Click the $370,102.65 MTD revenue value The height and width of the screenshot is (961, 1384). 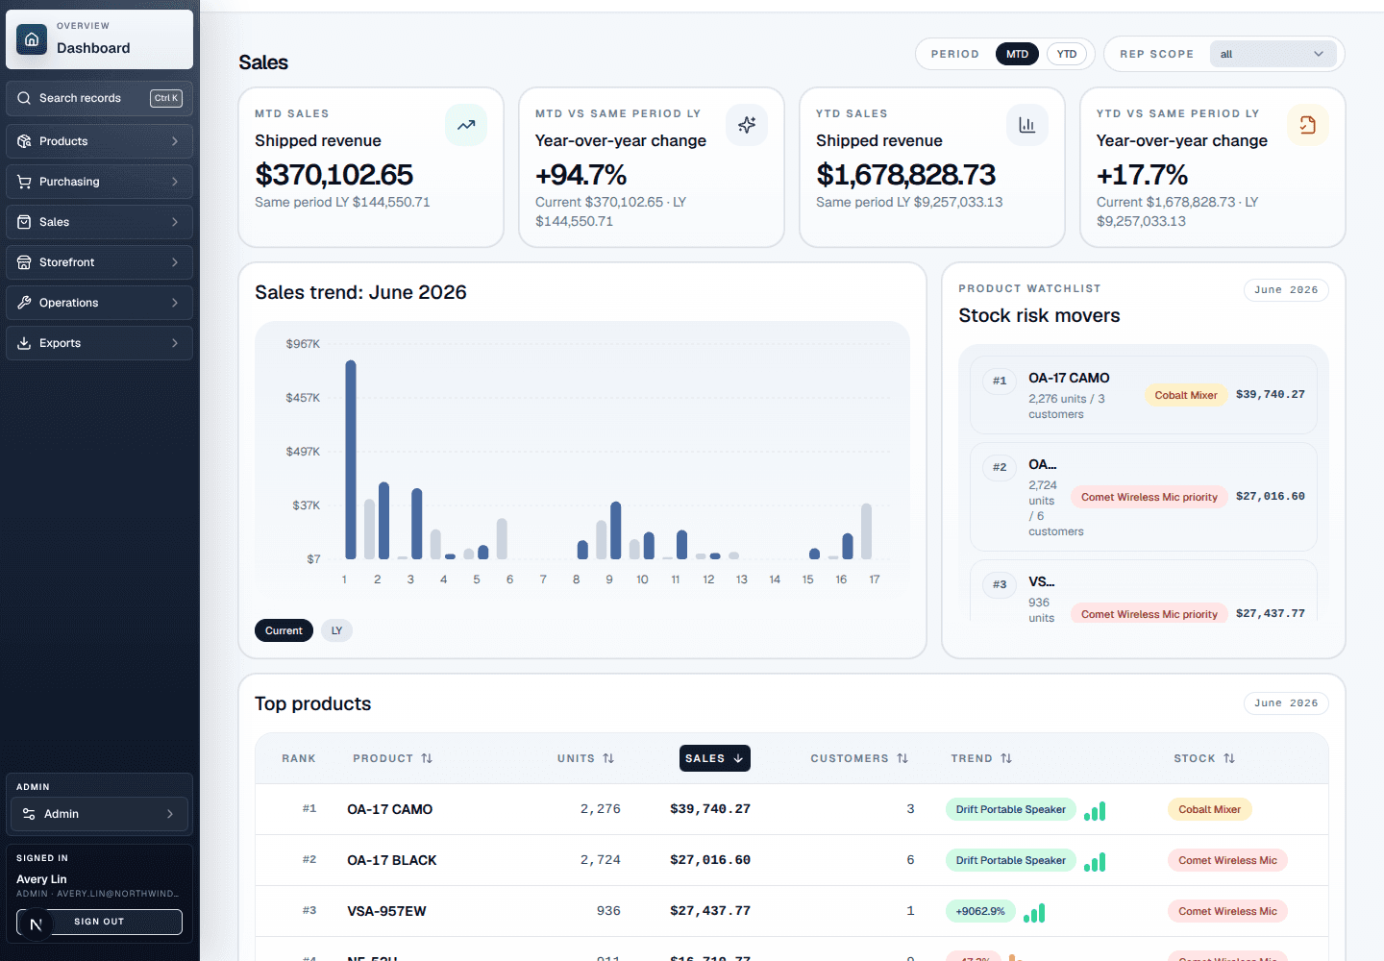[x=334, y=175]
